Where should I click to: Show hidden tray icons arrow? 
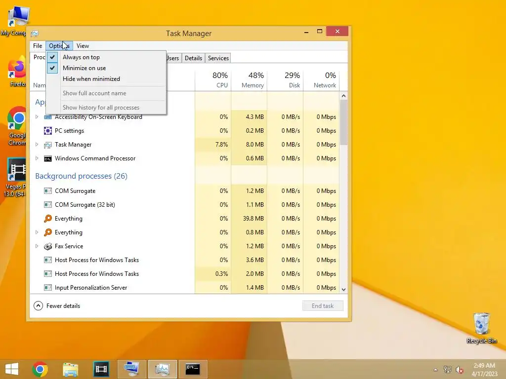pos(436,370)
